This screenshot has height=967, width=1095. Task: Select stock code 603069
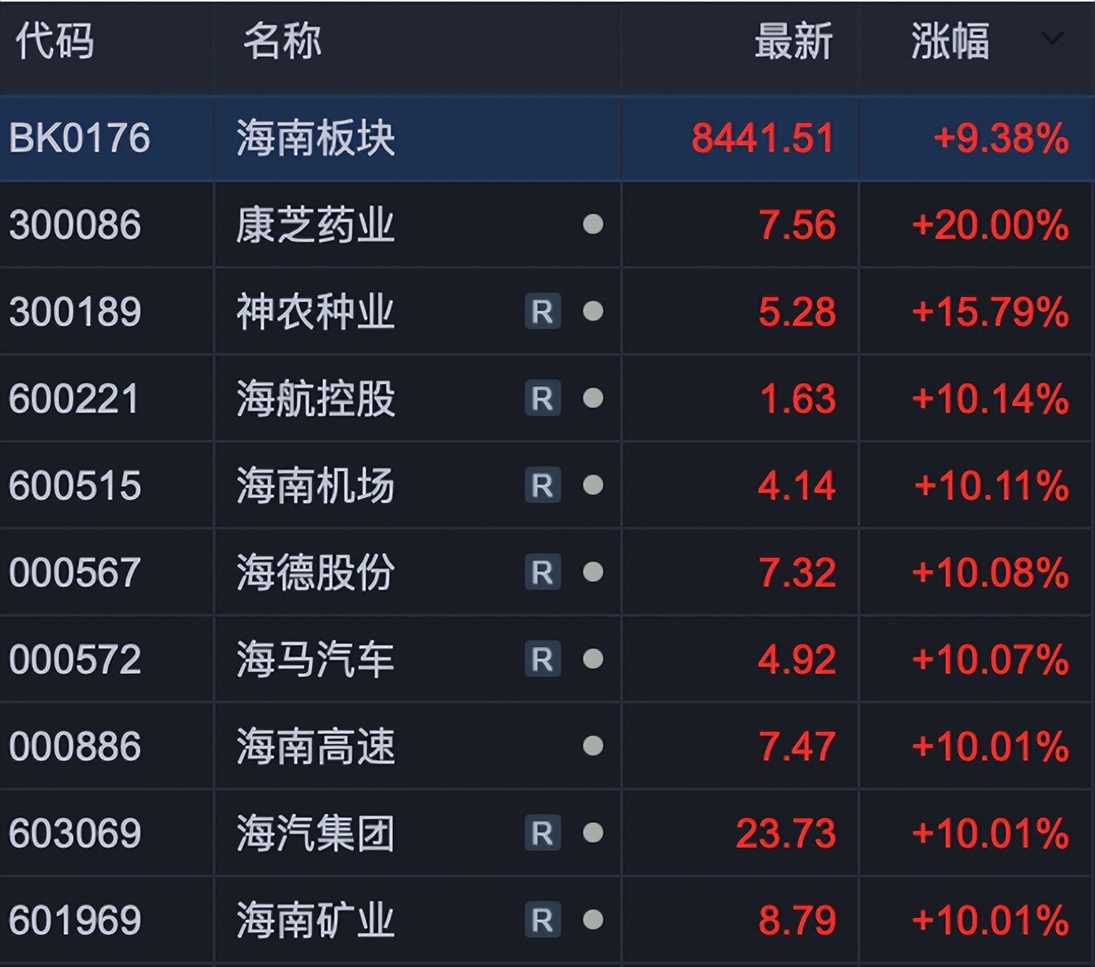(x=75, y=834)
